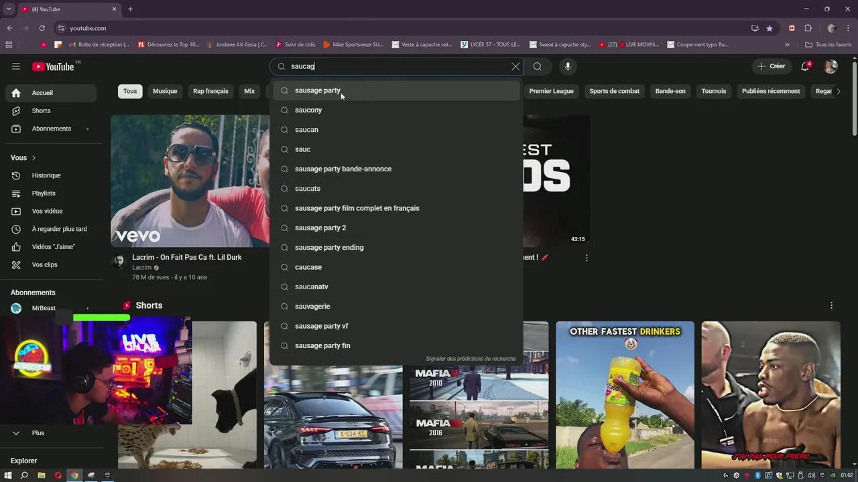Open the YouTube hamburger guide menu
Viewport: 858px width, 482px height.
pyautogui.click(x=16, y=66)
